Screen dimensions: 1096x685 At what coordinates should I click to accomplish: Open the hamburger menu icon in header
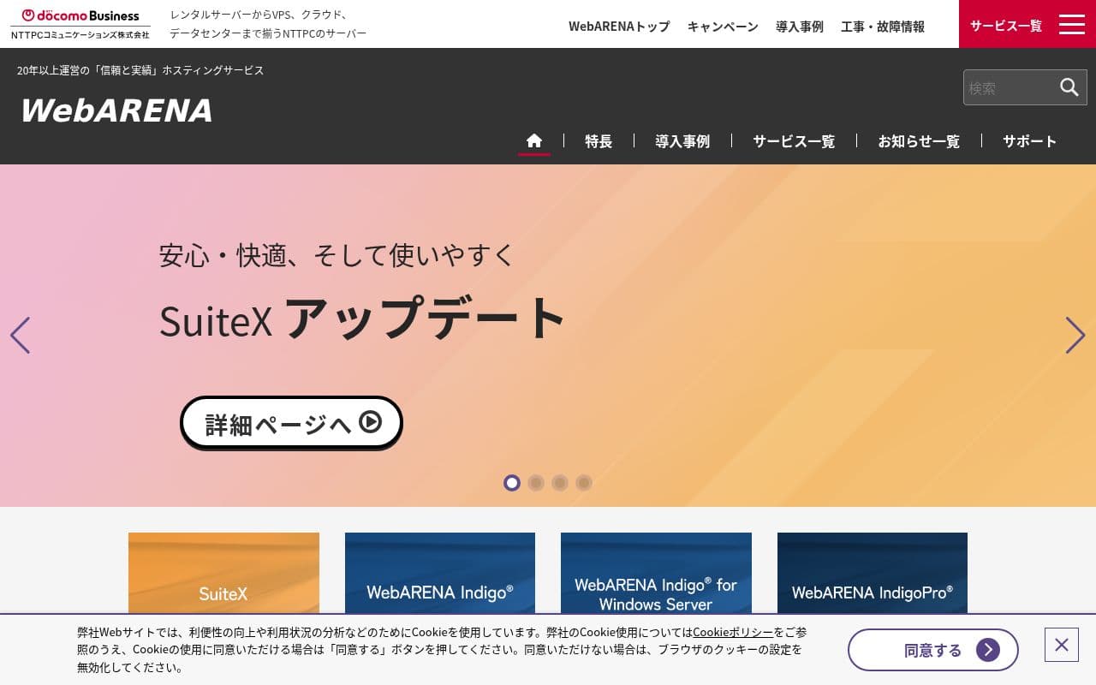click(1071, 24)
